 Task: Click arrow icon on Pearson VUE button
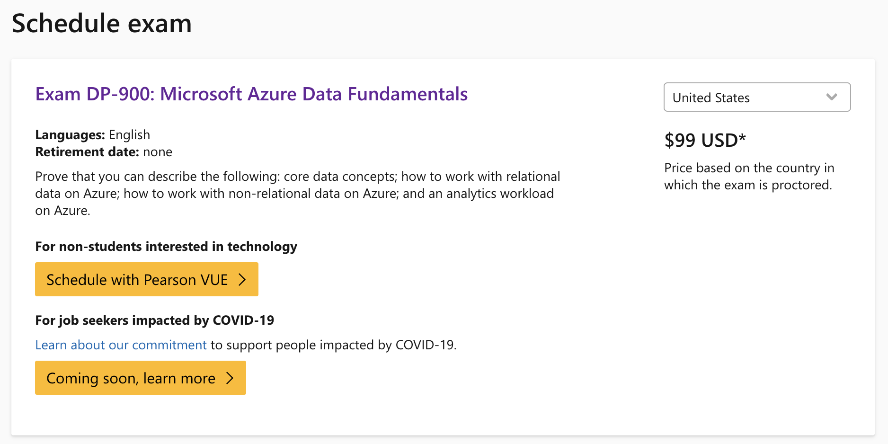click(x=242, y=280)
